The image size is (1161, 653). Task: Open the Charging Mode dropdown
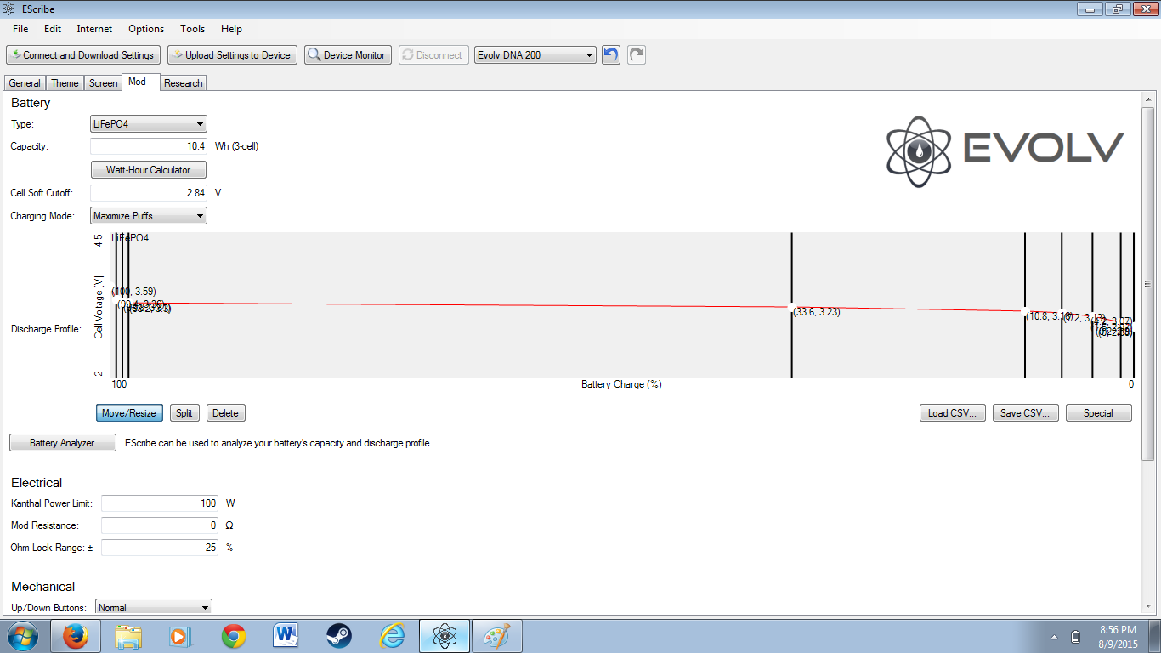[149, 216]
